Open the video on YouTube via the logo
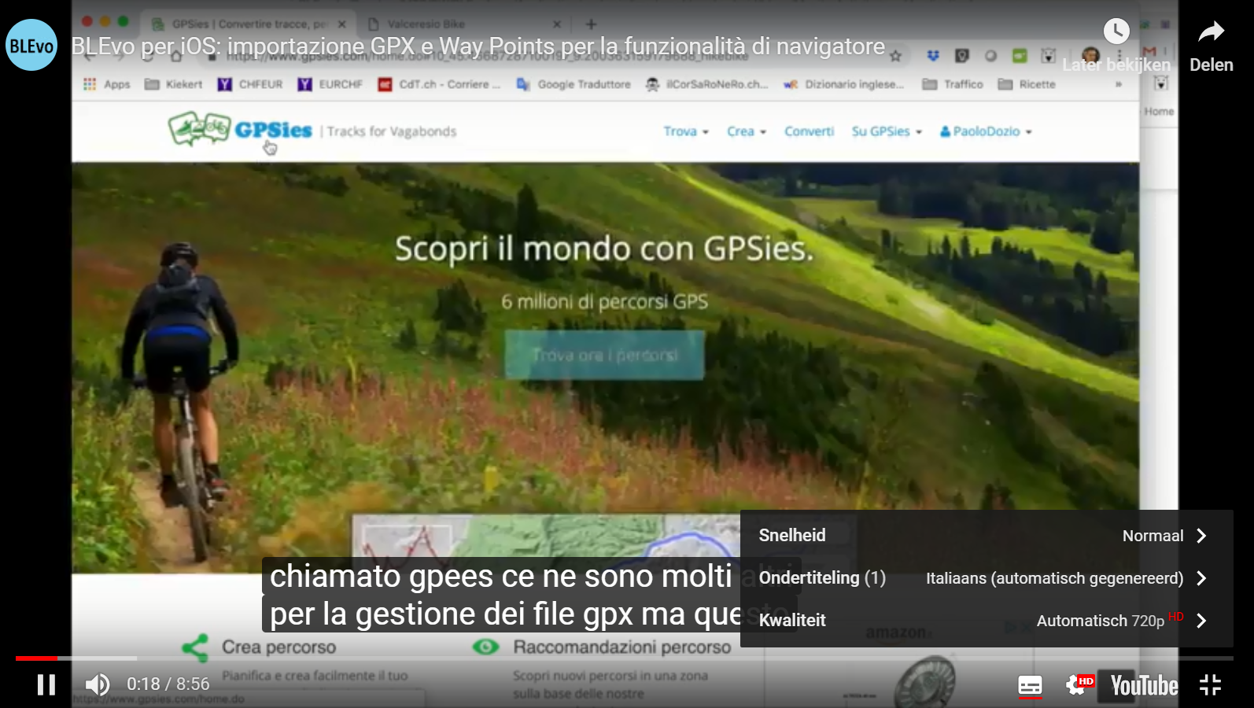Viewport: 1254px width, 708px height. (x=1144, y=685)
